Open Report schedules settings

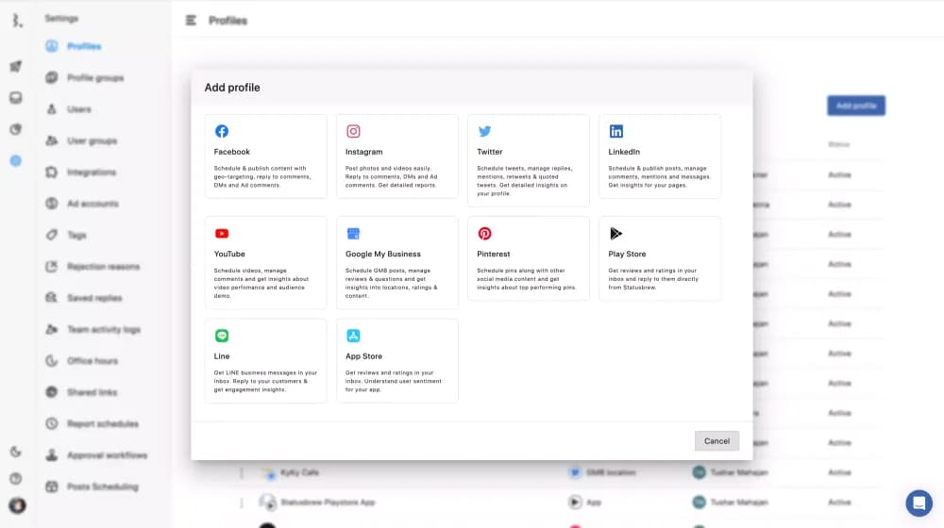[93, 423]
